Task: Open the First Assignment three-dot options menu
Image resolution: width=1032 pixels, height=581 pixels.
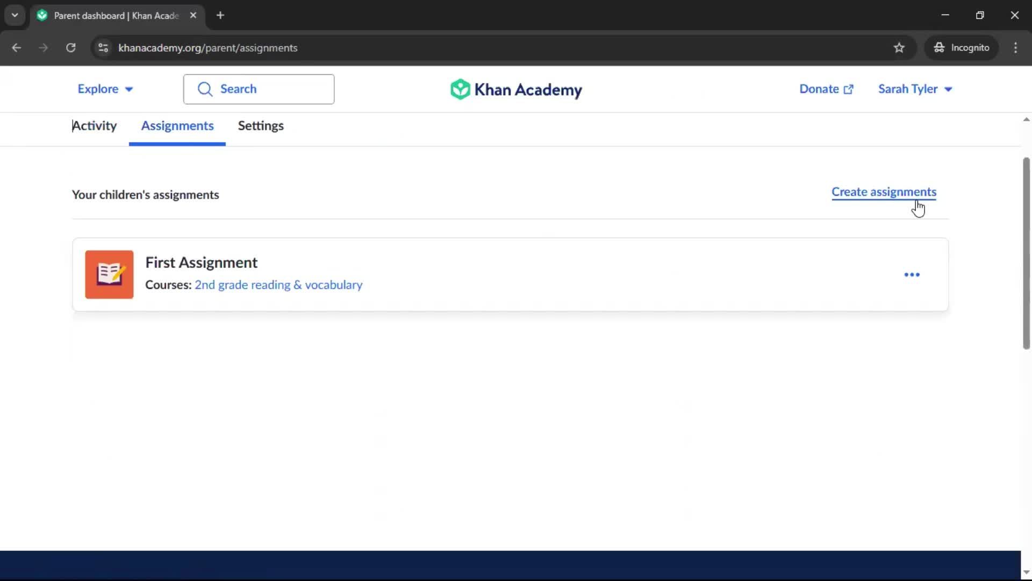Action: click(x=912, y=275)
